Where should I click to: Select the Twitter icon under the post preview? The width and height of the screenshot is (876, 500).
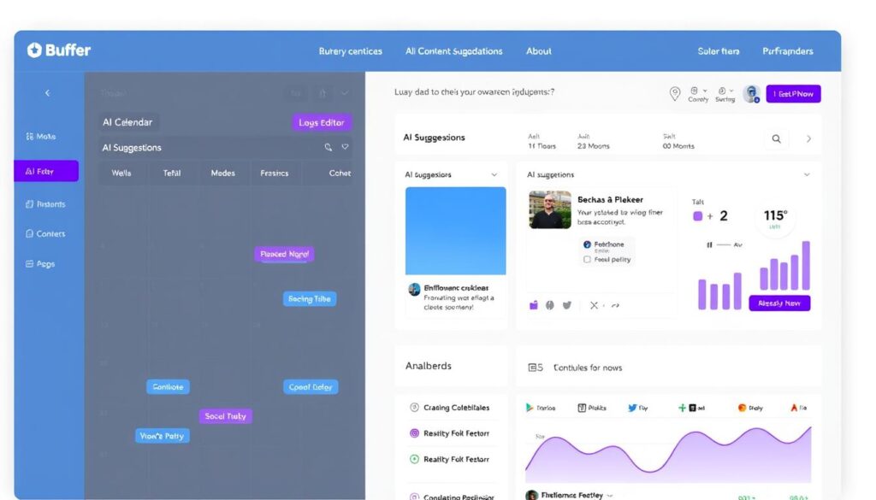(565, 305)
